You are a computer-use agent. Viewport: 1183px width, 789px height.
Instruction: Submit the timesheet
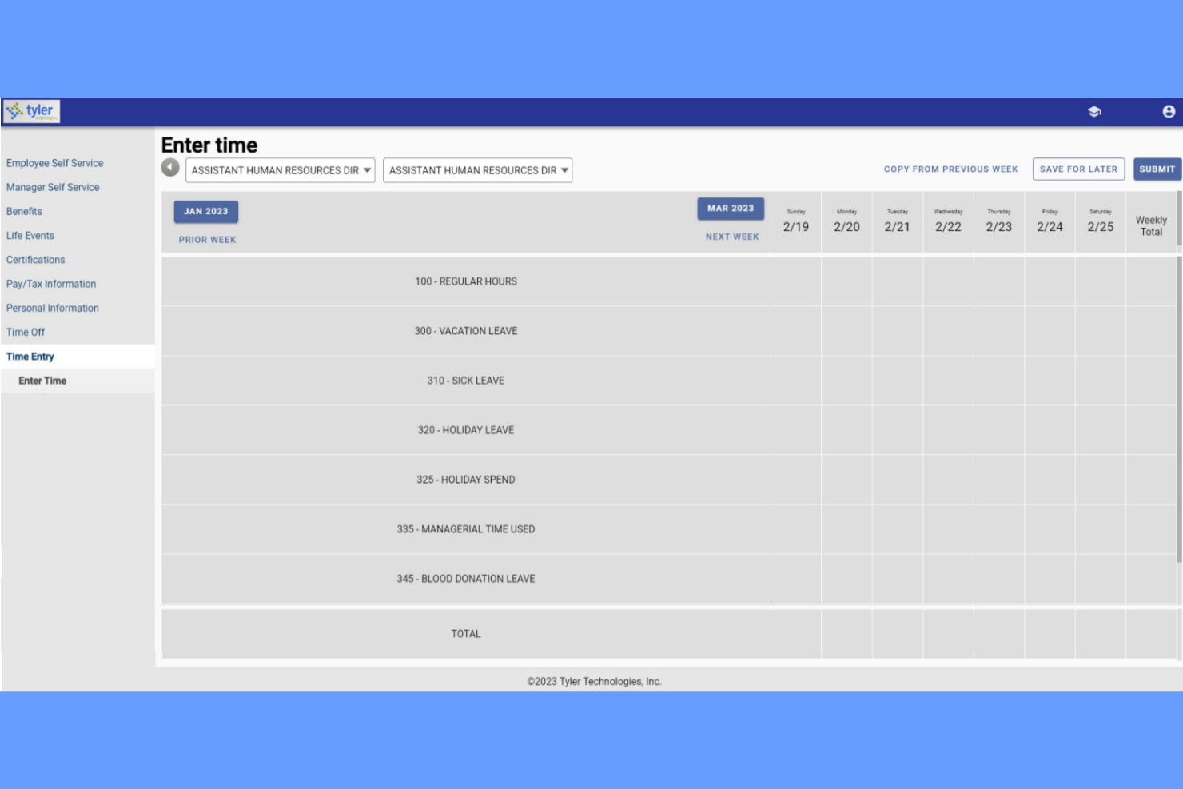coord(1157,169)
